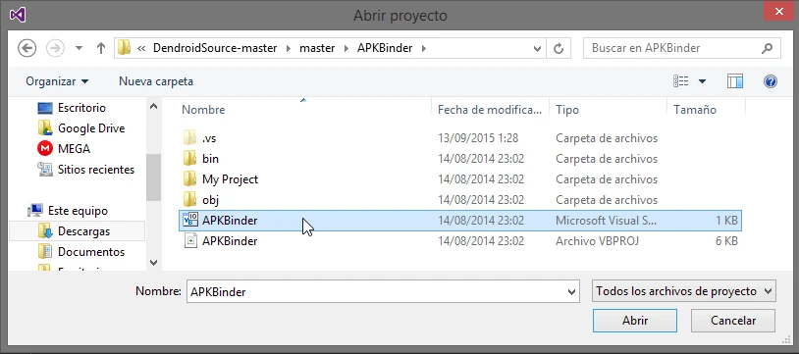Click the Sitios recientes icon
799x354 pixels.
point(45,169)
